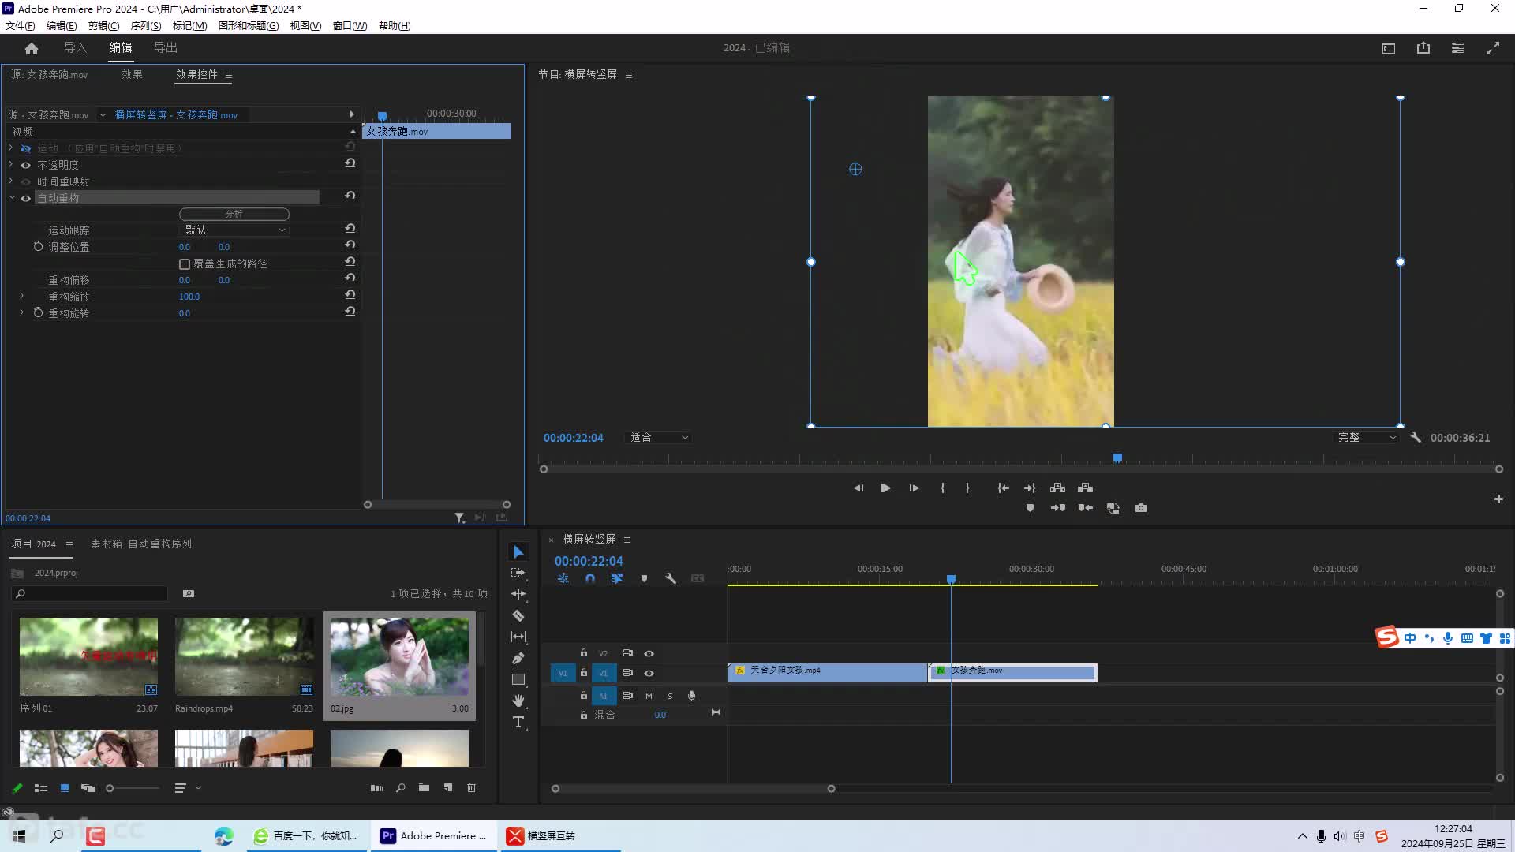Select the Type tool
Image resolution: width=1515 pixels, height=852 pixels.
click(518, 722)
